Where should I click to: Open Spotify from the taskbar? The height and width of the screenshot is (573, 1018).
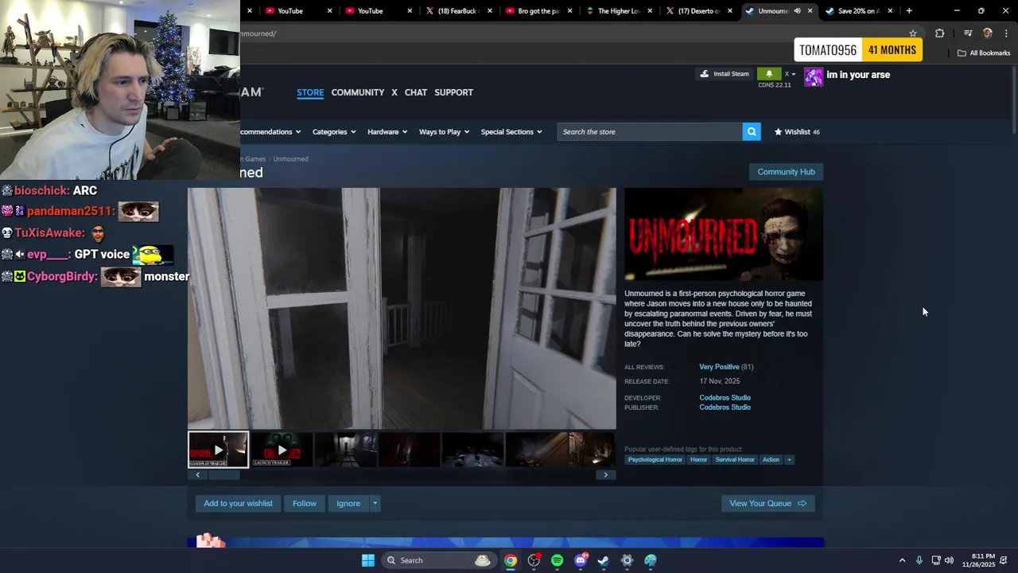coord(557,560)
